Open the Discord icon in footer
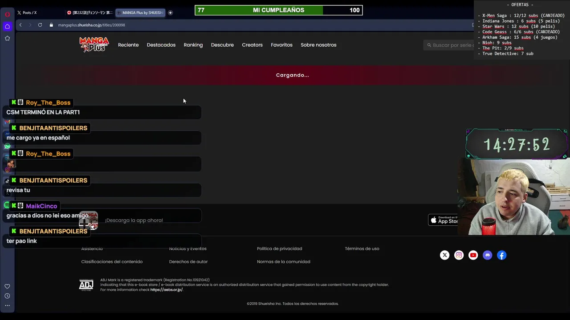This screenshot has width=570, height=320. (x=487, y=255)
